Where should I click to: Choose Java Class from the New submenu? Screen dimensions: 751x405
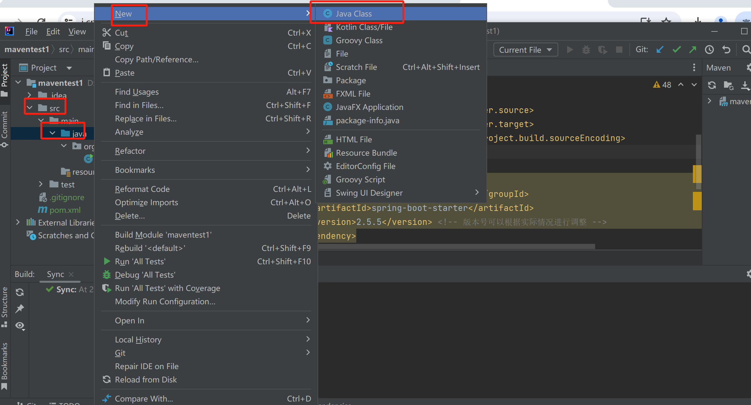pos(401,14)
